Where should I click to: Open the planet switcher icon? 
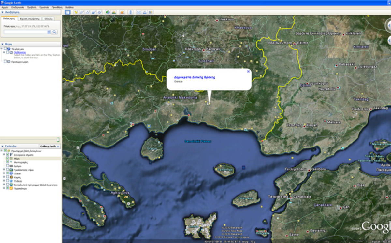[122, 12]
